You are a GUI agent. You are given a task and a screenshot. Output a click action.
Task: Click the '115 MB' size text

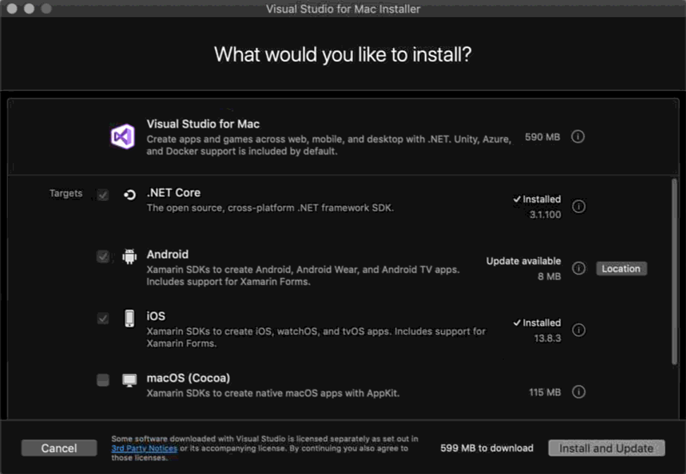pyautogui.click(x=545, y=392)
